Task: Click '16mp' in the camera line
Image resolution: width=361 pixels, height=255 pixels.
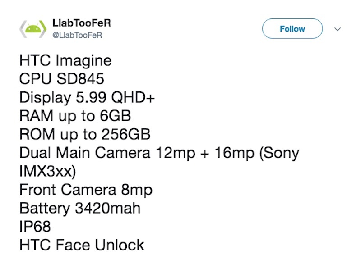Action: click(x=234, y=153)
